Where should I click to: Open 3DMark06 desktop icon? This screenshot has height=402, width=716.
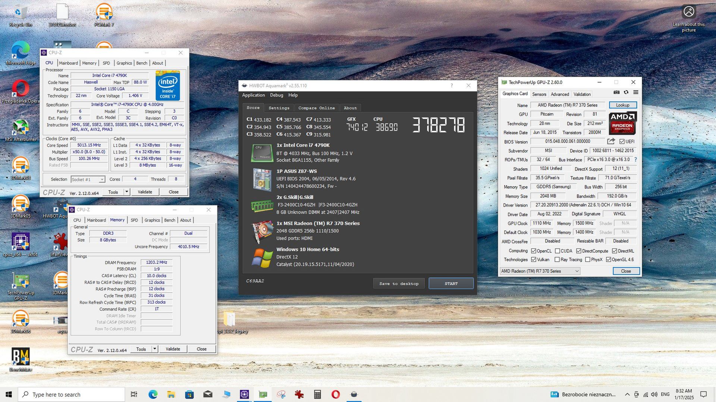coord(21,322)
